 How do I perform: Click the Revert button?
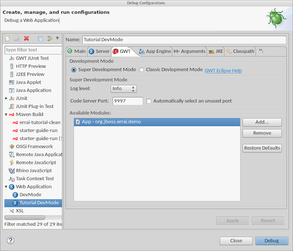coord(268,221)
